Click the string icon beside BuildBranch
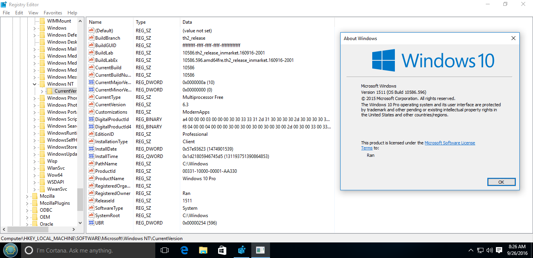The image size is (533, 258). tap(92, 38)
